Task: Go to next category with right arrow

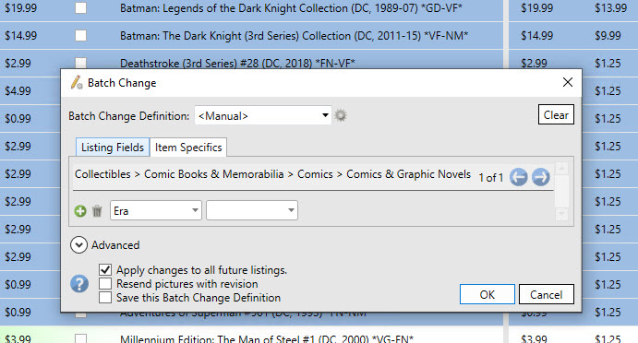Action: 541,177
